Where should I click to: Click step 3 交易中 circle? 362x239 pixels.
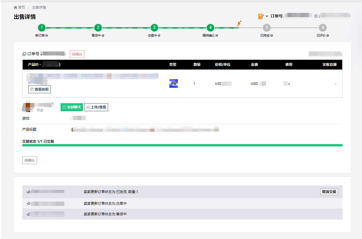(154, 28)
